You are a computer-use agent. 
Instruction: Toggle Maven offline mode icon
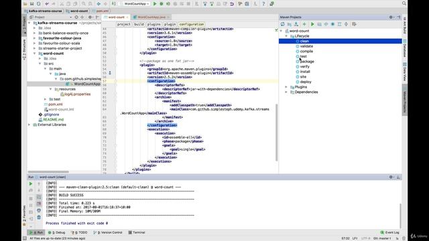pos(326,24)
